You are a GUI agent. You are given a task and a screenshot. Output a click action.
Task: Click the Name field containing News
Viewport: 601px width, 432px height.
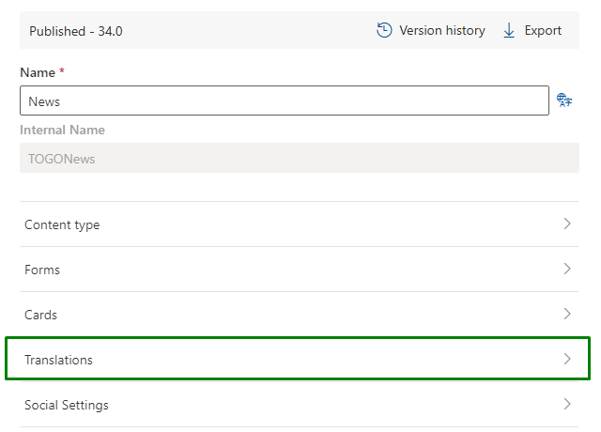[285, 100]
